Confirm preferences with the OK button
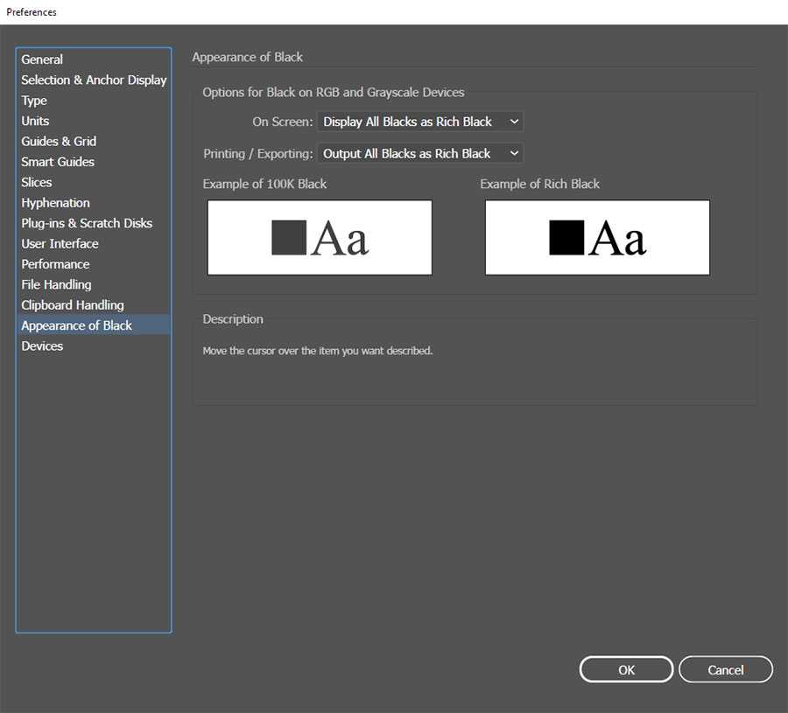This screenshot has width=788, height=713. (626, 669)
